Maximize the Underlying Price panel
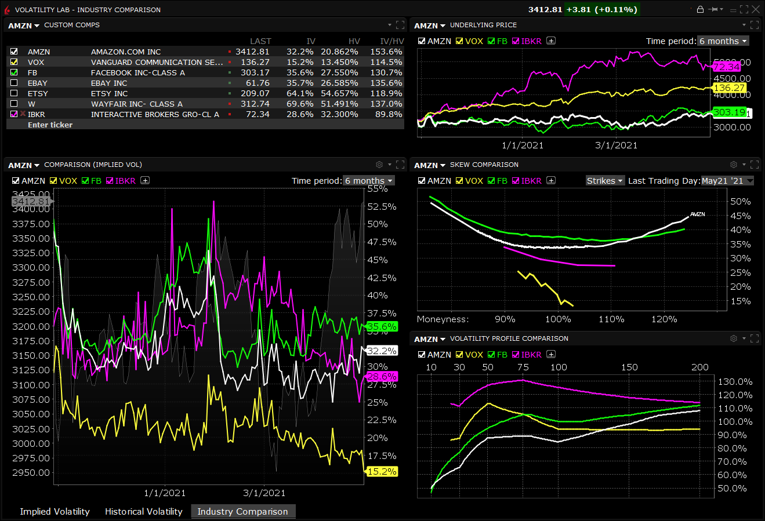The height and width of the screenshot is (521, 765). (x=754, y=25)
